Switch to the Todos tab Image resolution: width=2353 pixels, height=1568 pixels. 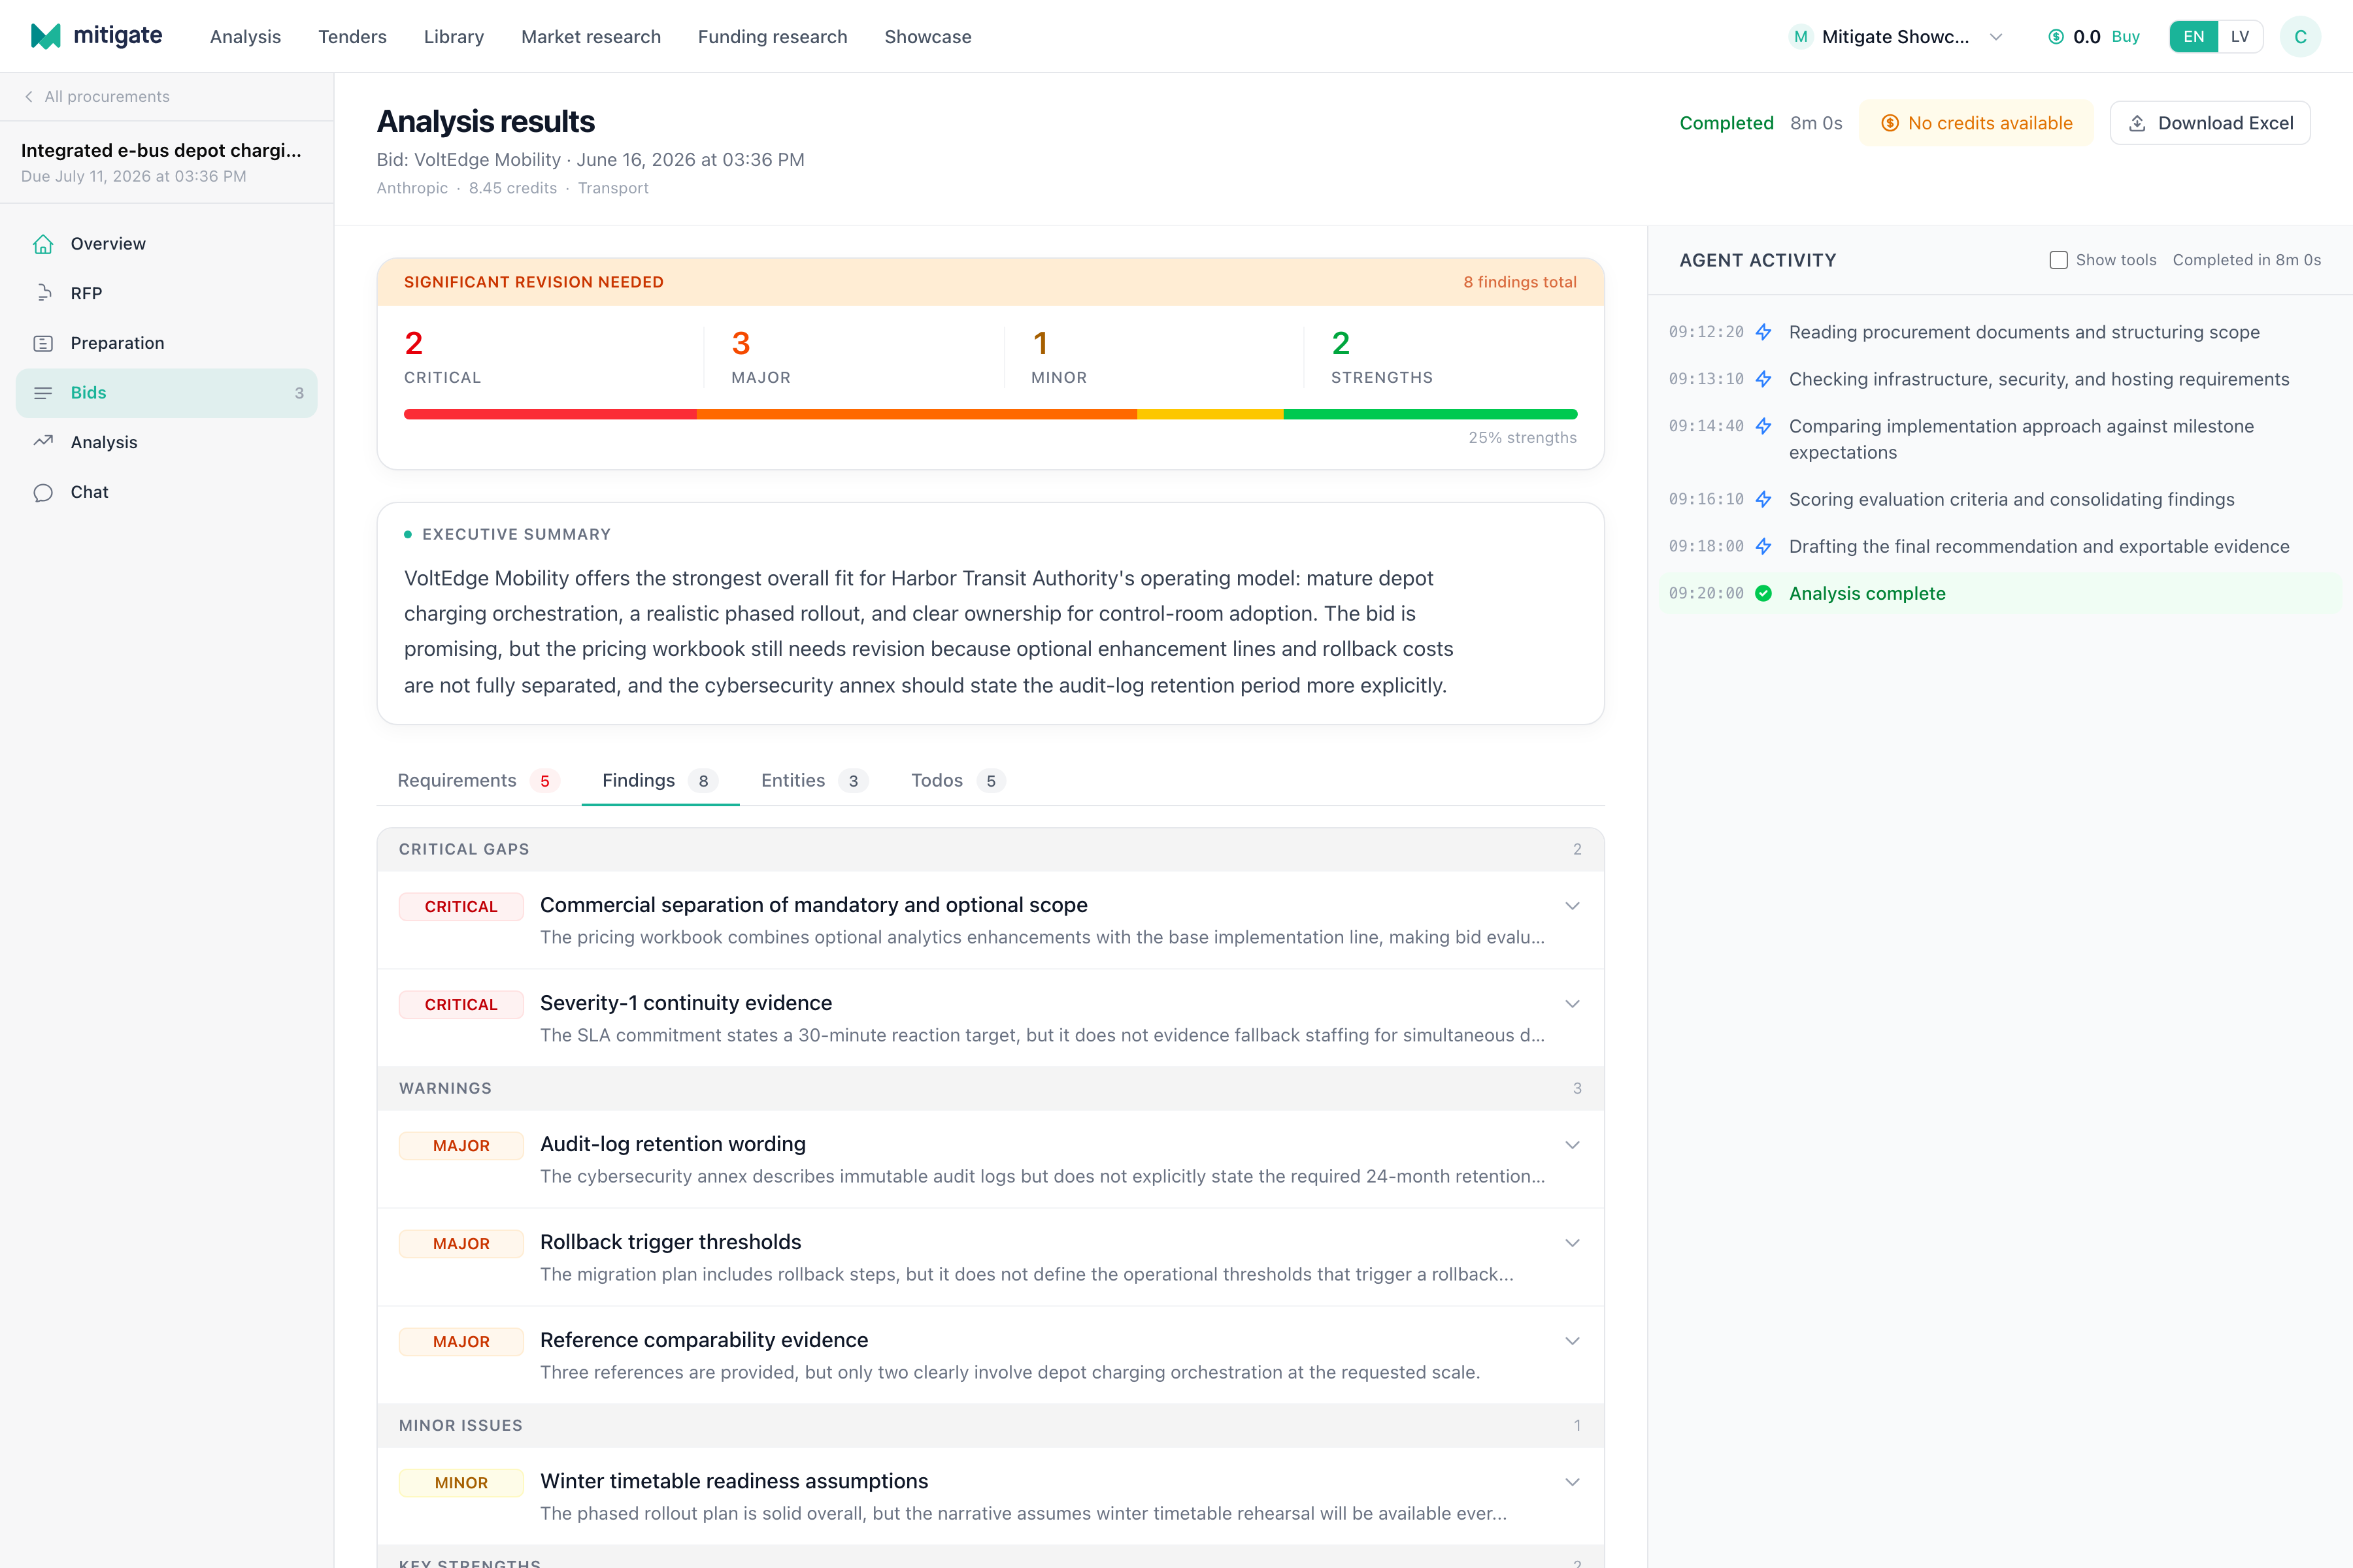[x=958, y=780]
